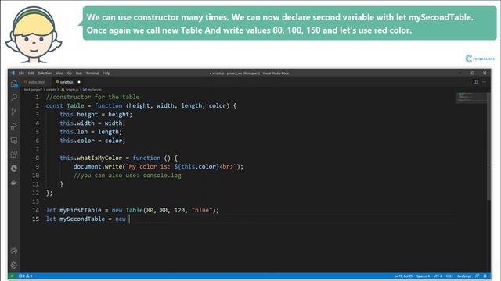Open the View menu
501x281 pixels.
[x=59, y=73]
